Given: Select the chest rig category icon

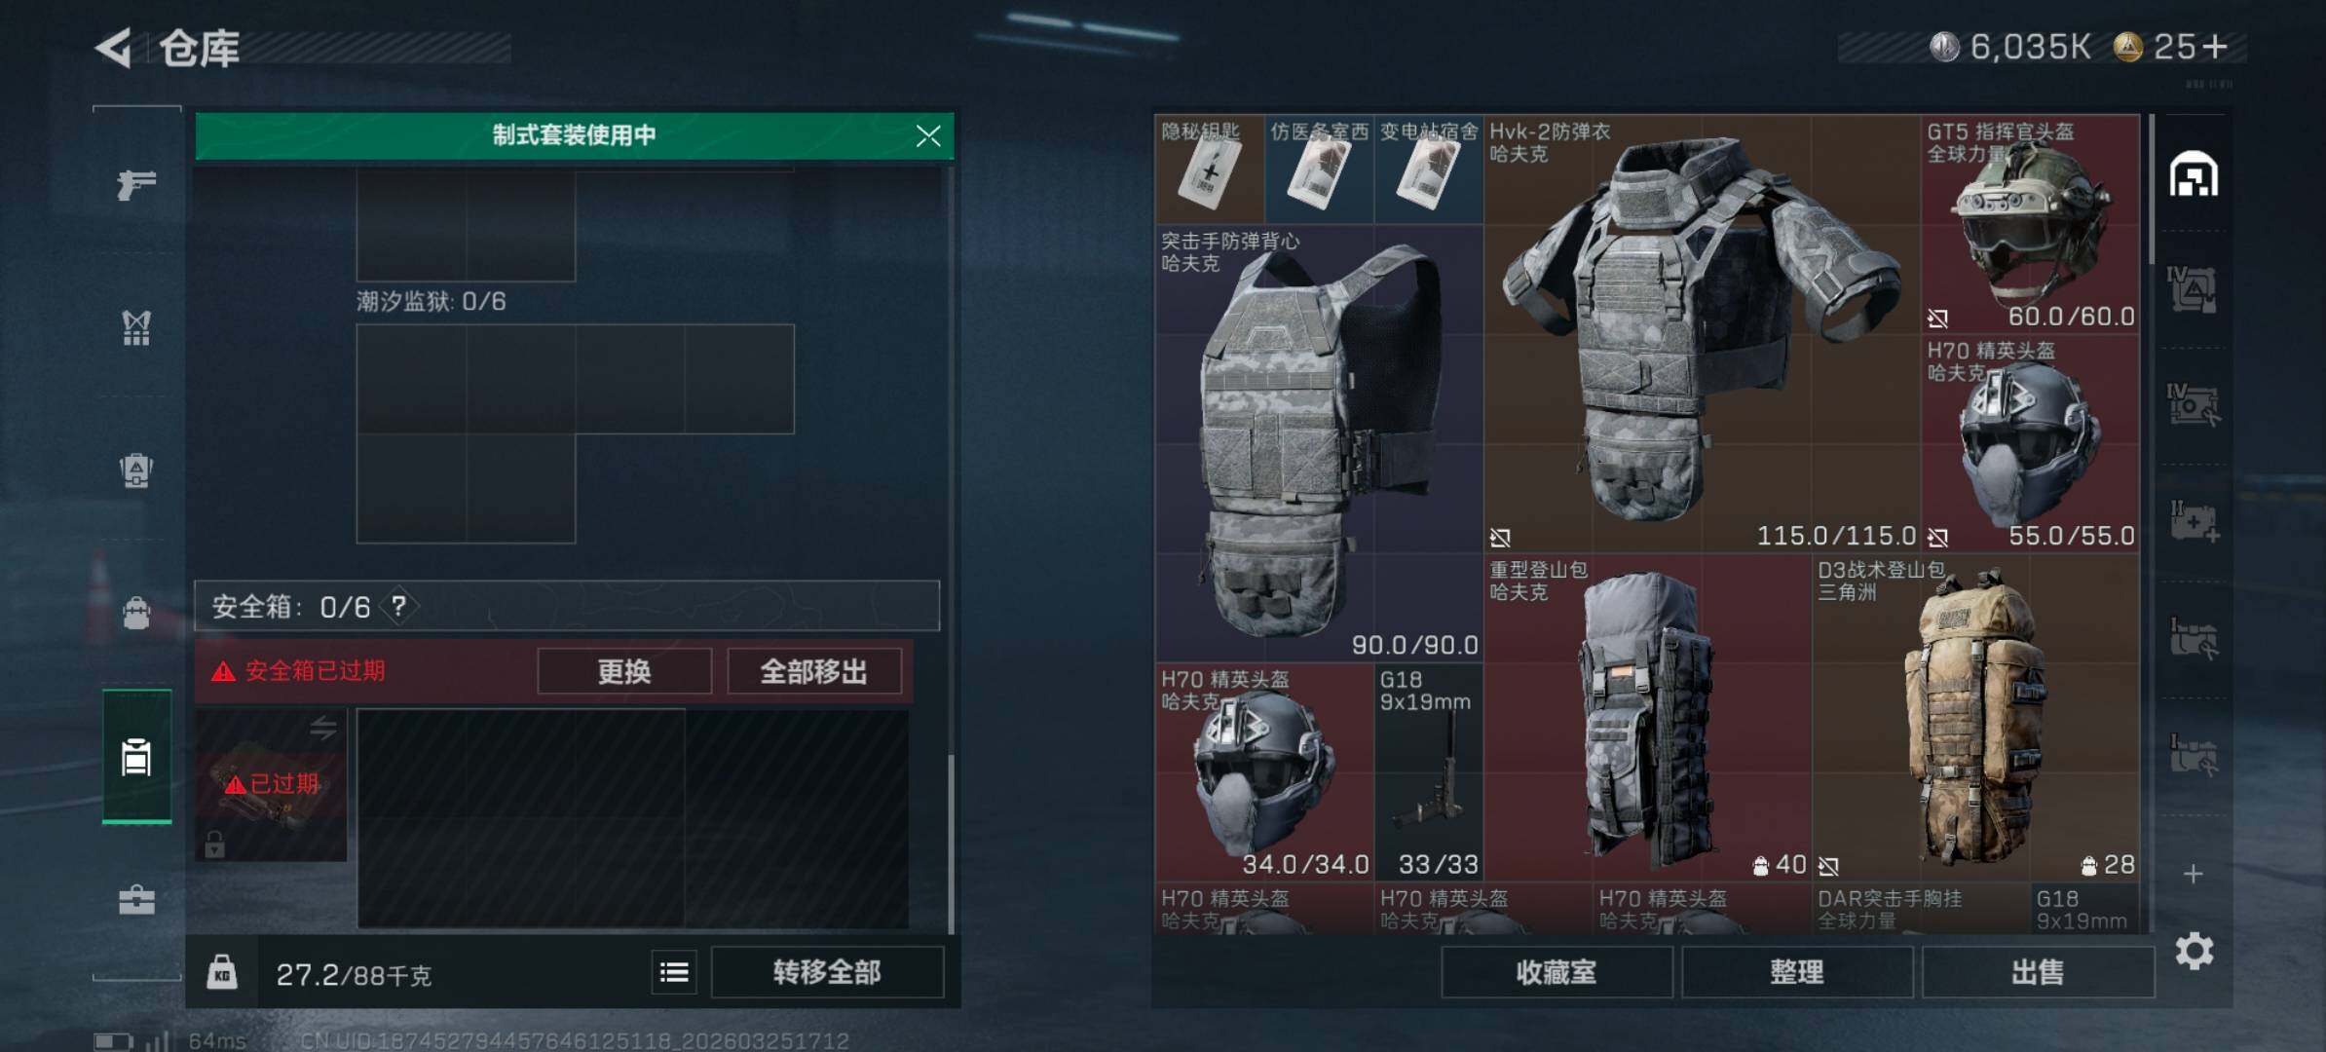Looking at the screenshot, I should tap(136, 327).
